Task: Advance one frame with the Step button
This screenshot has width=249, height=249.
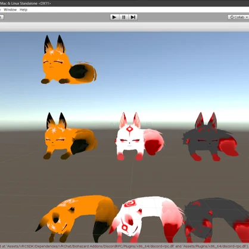Action: point(133,17)
